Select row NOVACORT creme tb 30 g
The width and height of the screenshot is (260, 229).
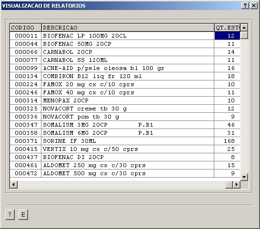click(x=125, y=109)
